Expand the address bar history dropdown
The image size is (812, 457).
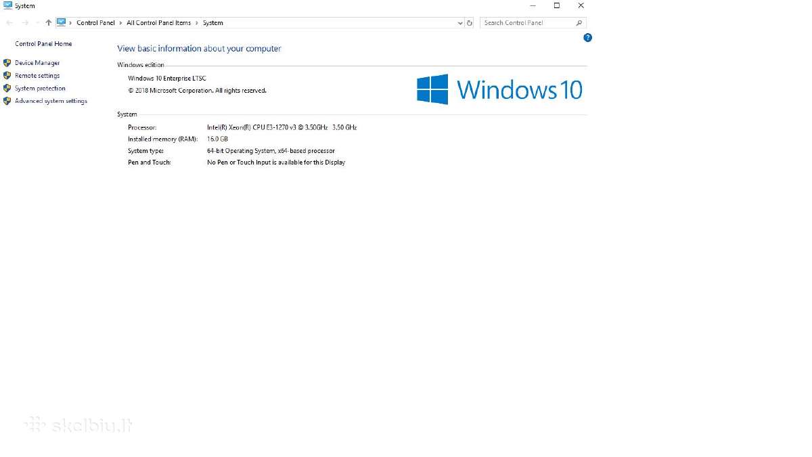point(460,23)
